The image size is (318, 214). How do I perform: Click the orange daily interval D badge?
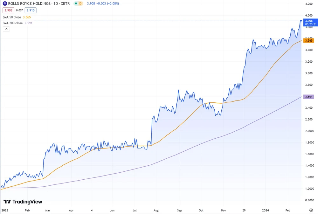point(80,3)
